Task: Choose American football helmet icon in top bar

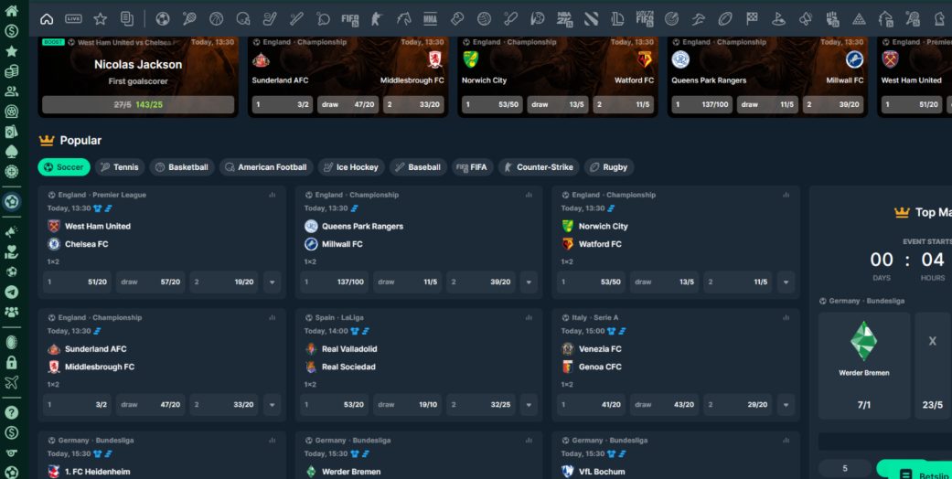Action: coord(243,19)
